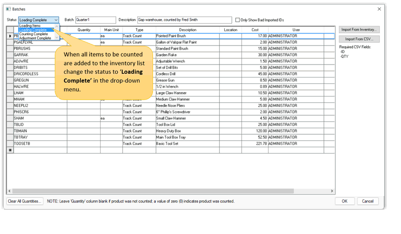Viewport: 401px width, 234px height.
Task: Select the SHAM ID cell
Action: tap(40, 118)
